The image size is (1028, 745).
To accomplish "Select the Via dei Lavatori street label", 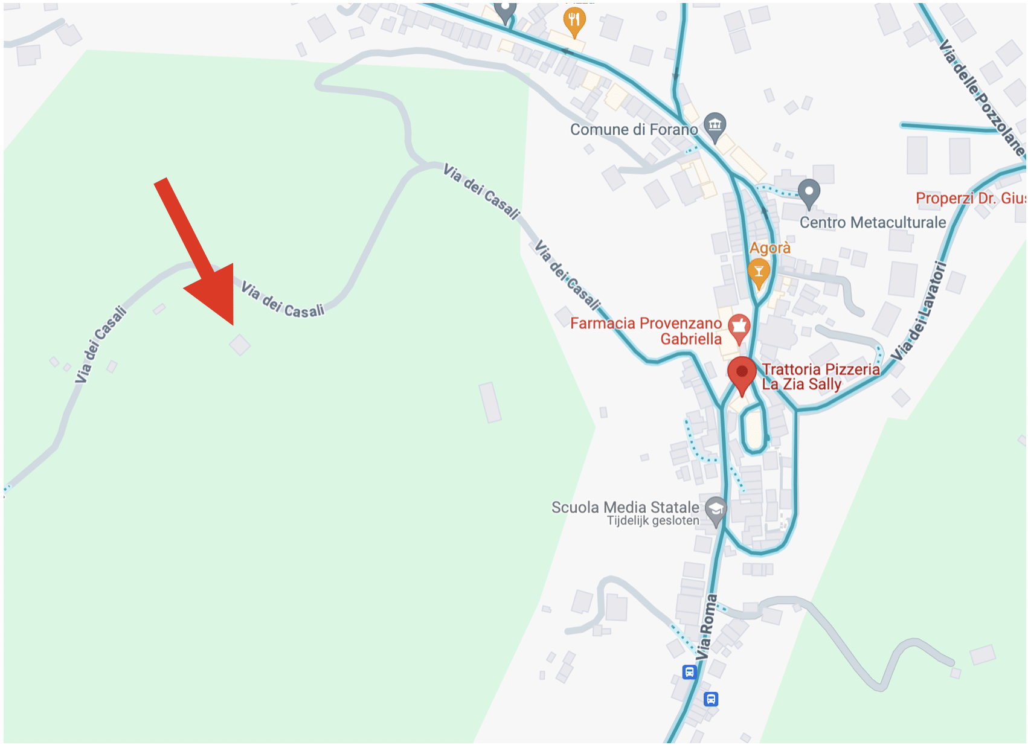I will (919, 310).
